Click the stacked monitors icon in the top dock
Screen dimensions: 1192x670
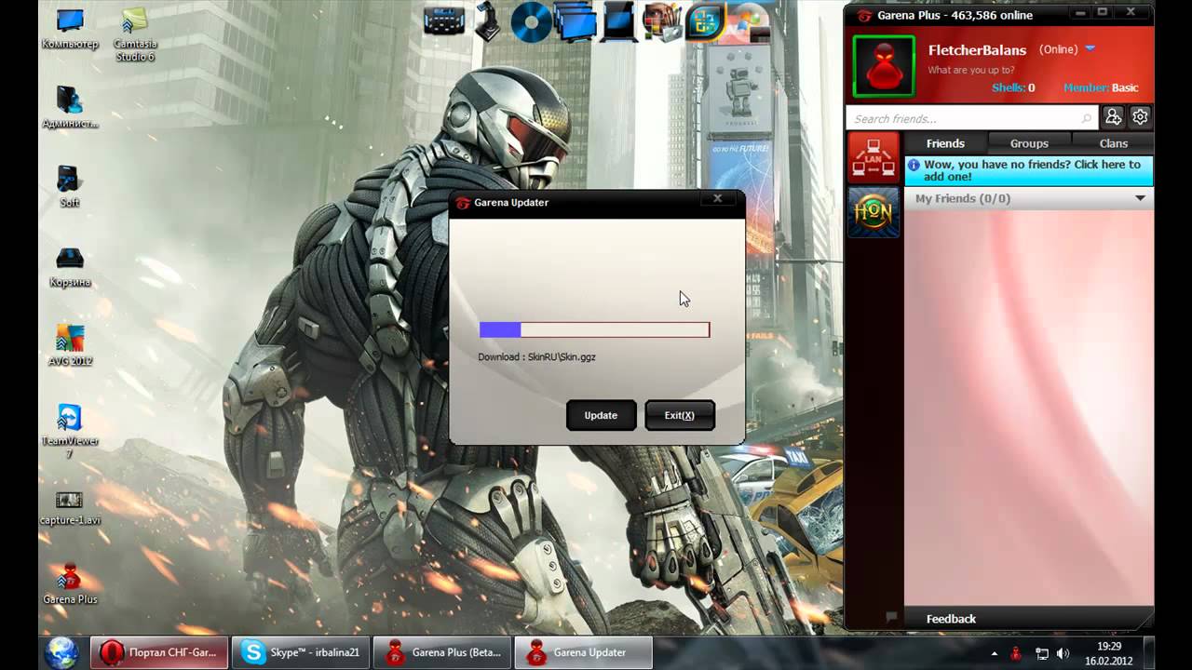[x=575, y=22]
